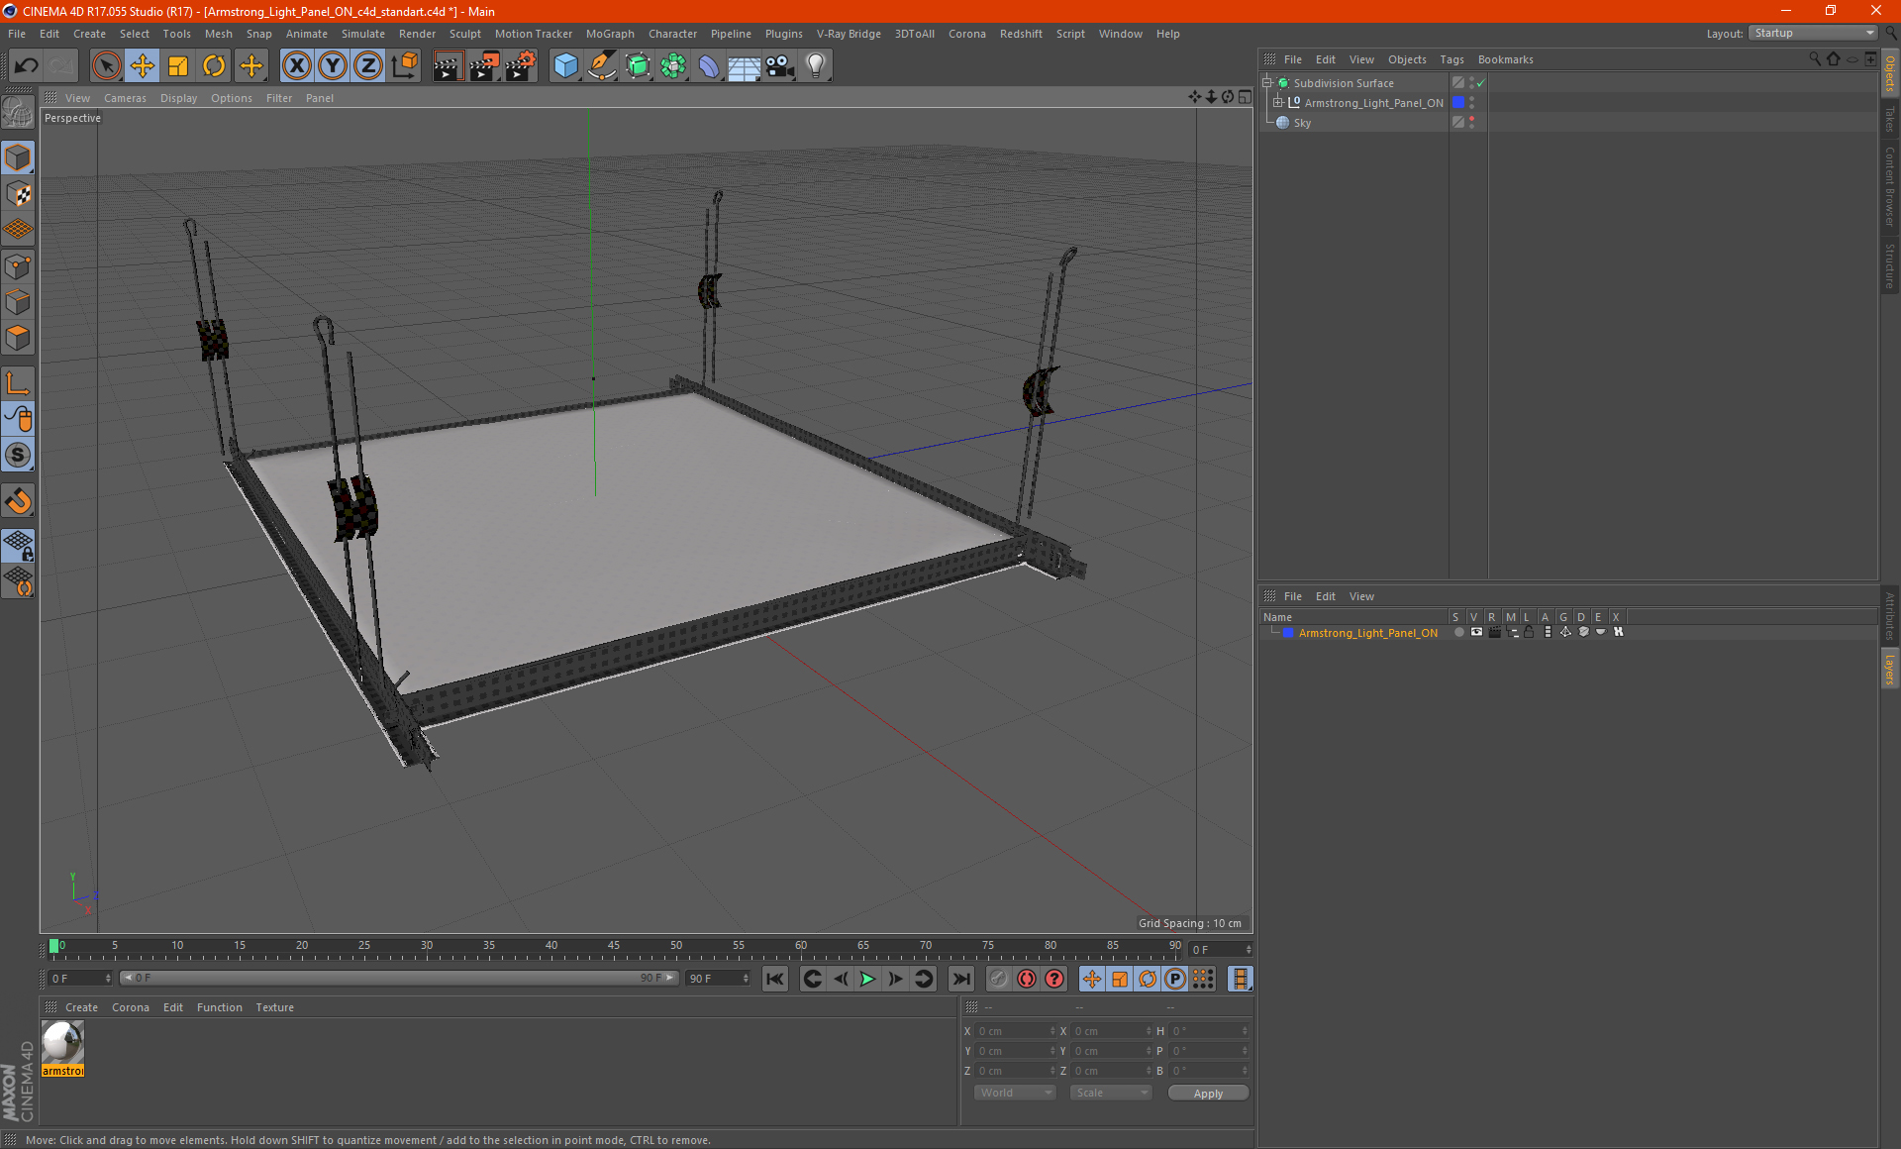Toggle layer View visibility for Armstrong_Light_Panel_ON
The height and width of the screenshot is (1149, 1901).
tap(1476, 632)
